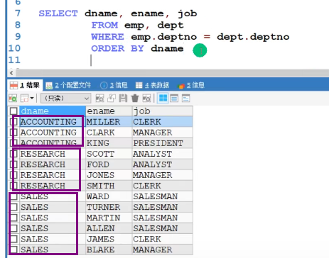Open the arrow beside the copy rows icon
Screen dimensions: 329x258
click(32, 98)
